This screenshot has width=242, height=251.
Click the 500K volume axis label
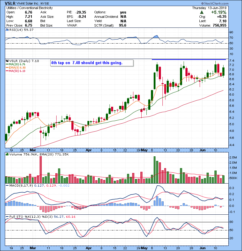tap(233, 178)
